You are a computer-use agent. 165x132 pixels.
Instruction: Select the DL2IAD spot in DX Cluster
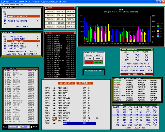coord(21,122)
